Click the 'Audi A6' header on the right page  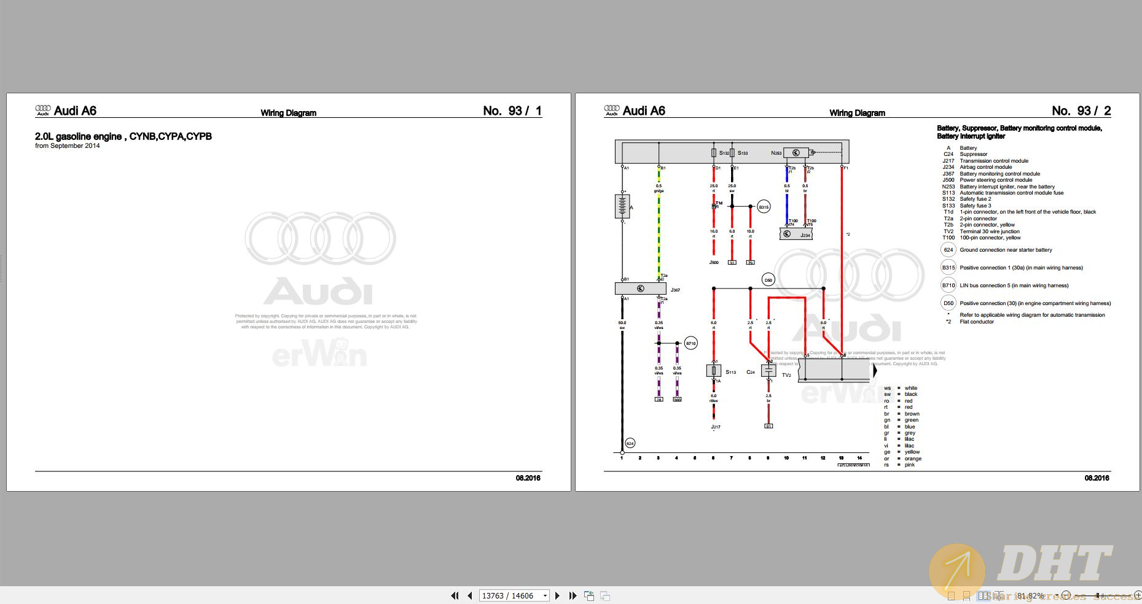pos(644,110)
